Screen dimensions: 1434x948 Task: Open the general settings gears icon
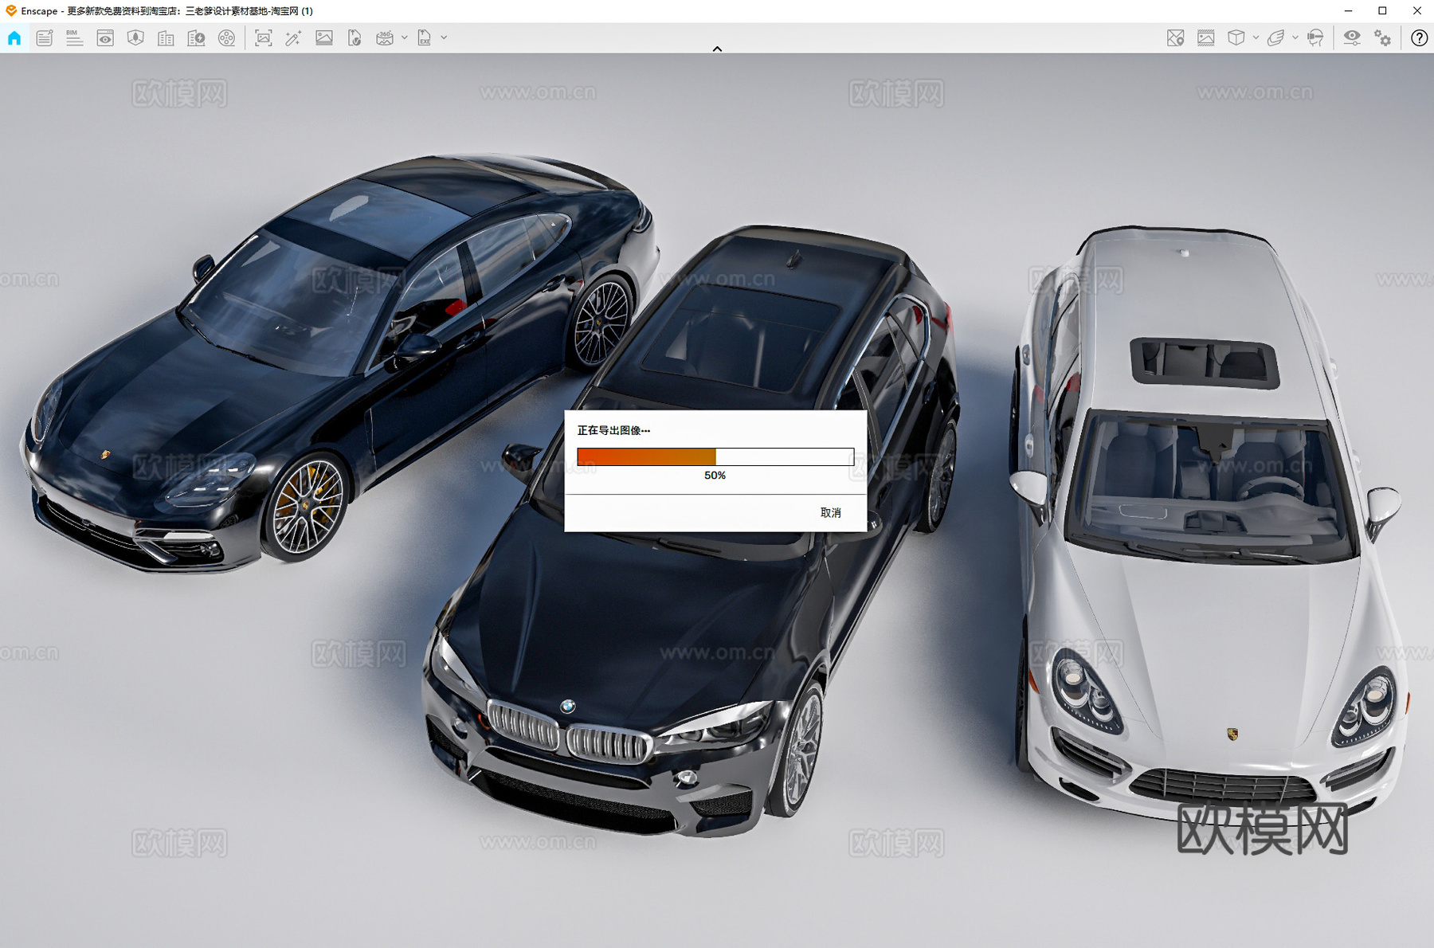[x=1383, y=38]
